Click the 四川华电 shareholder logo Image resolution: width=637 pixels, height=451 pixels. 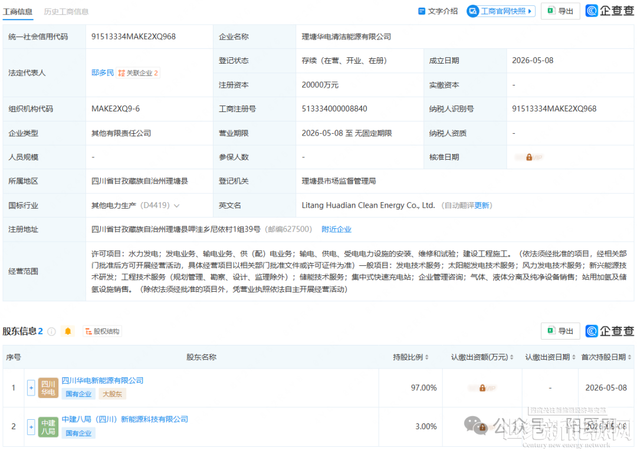click(x=48, y=388)
